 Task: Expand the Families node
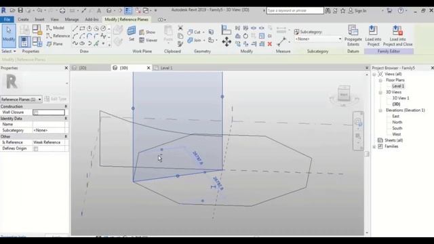click(374, 146)
